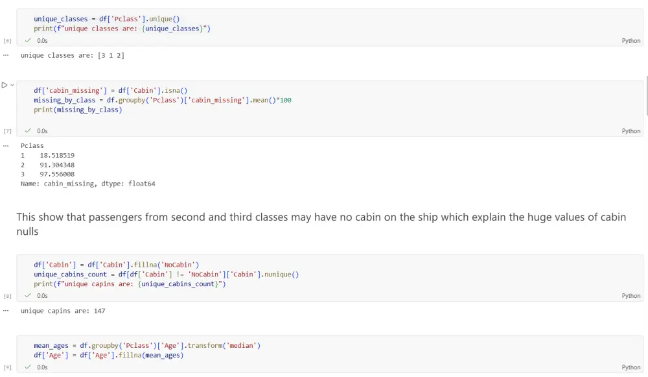Place cursor in unique_classes code line
The height and width of the screenshot is (377, 648).
tap(107, 19)
